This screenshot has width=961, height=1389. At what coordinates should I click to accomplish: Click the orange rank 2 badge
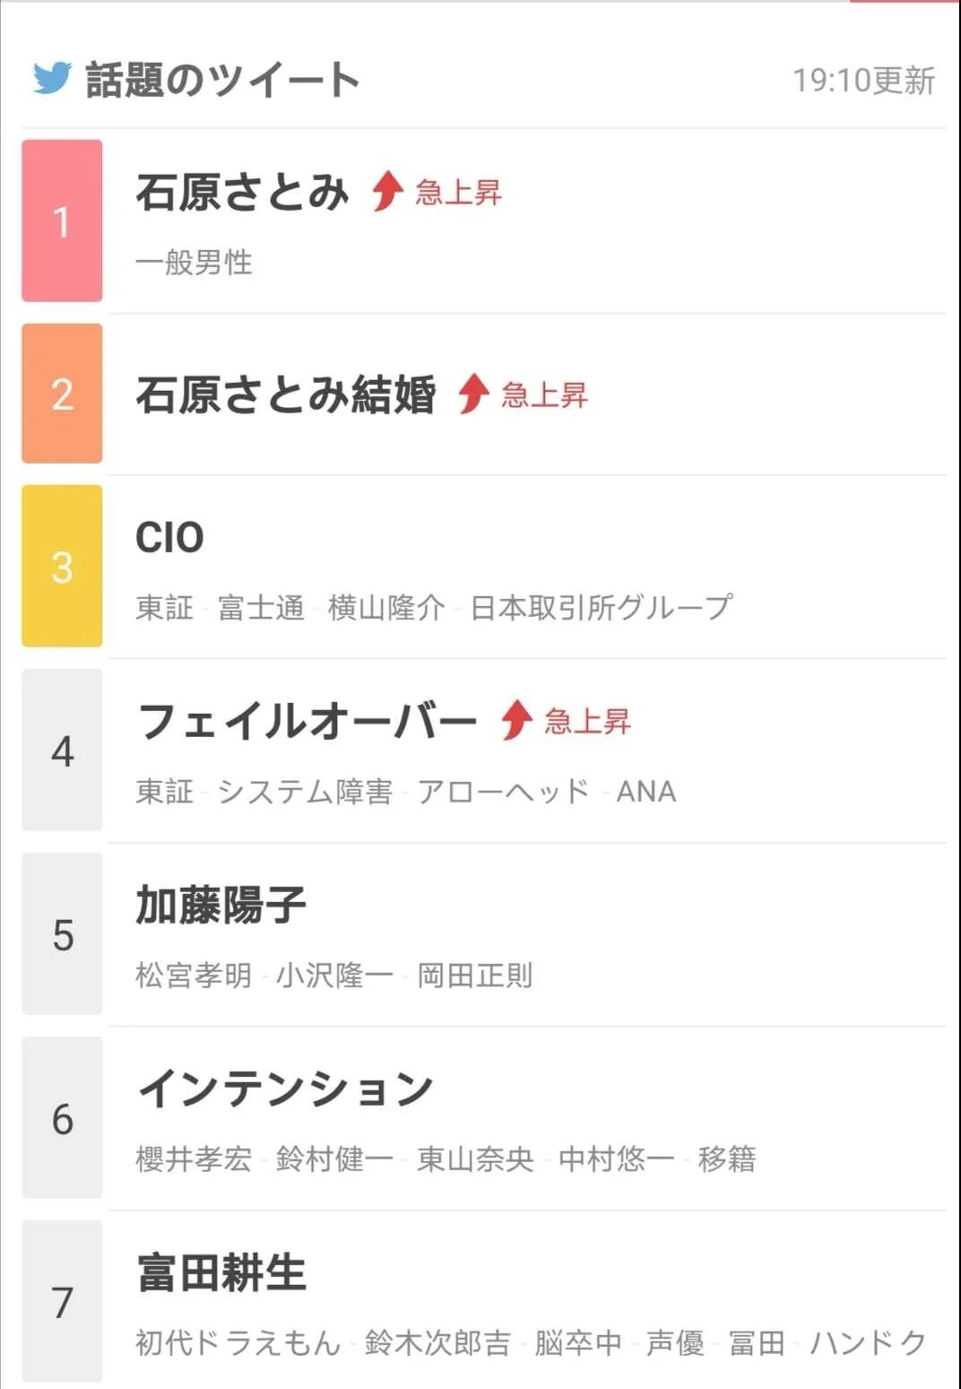(x=62, y=394)
